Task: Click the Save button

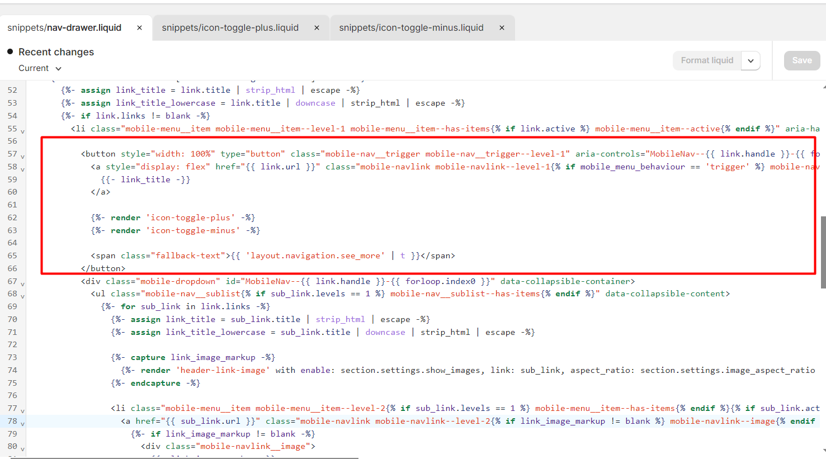Action: tap(802, 60)
